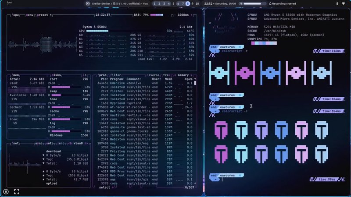Open the btop menu option

tap(30, 14)
